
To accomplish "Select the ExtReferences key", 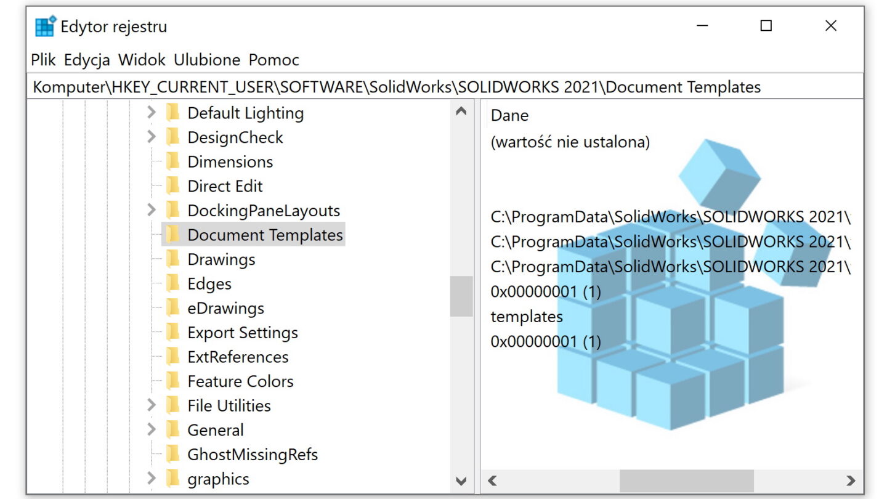I will 238,357.
